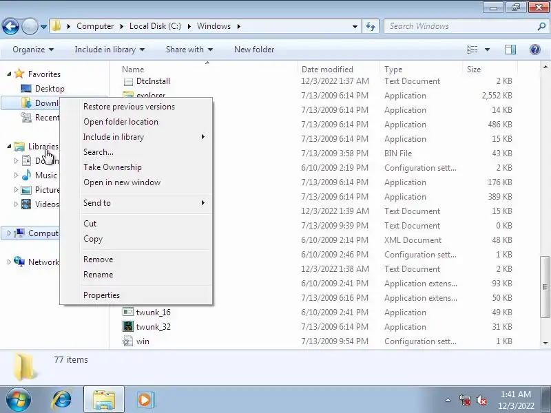Collapse the Favorites section

coord(9,74)
